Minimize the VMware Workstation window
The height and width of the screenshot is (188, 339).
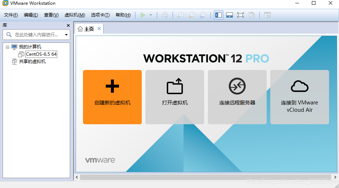pyautogui.click(x=297, y=3)
